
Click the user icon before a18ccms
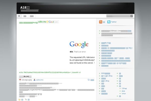[34, 80]
